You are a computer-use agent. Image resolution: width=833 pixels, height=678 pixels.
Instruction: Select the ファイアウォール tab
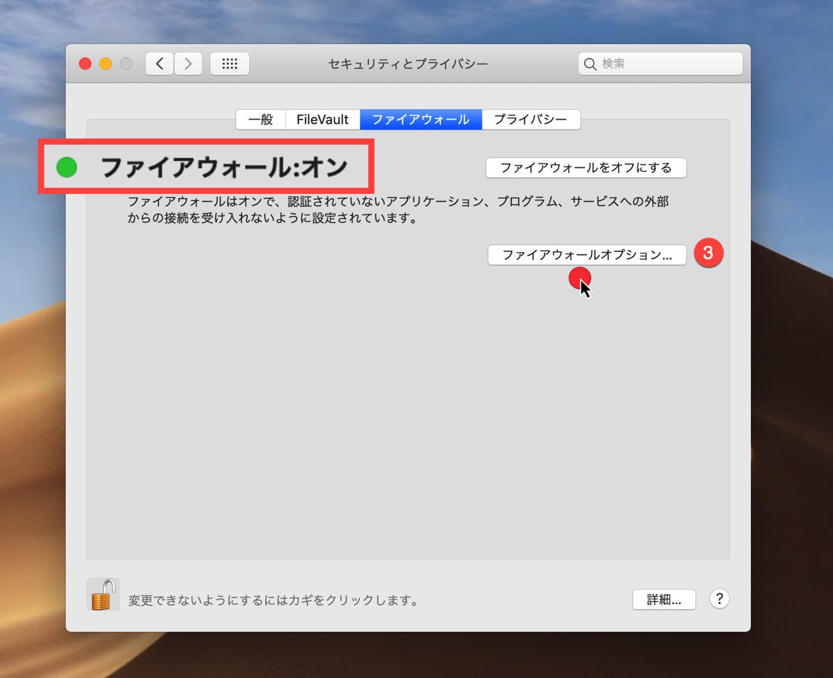[421, 120]
